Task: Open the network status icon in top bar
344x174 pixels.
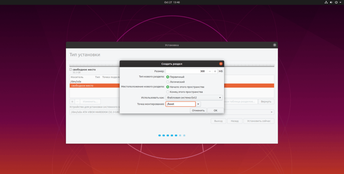Action: click(326, 2)
